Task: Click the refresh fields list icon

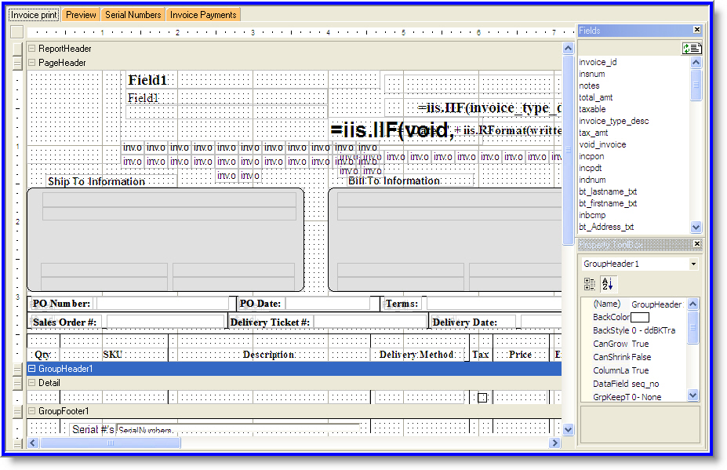Action: pyautogui.click(x=692, y=48)
